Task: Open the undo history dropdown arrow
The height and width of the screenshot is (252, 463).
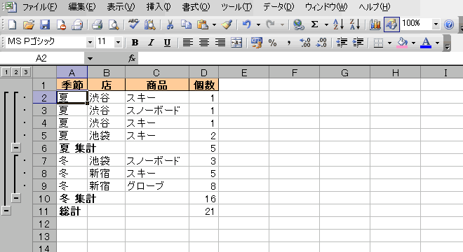Action: tap(258, 24)
